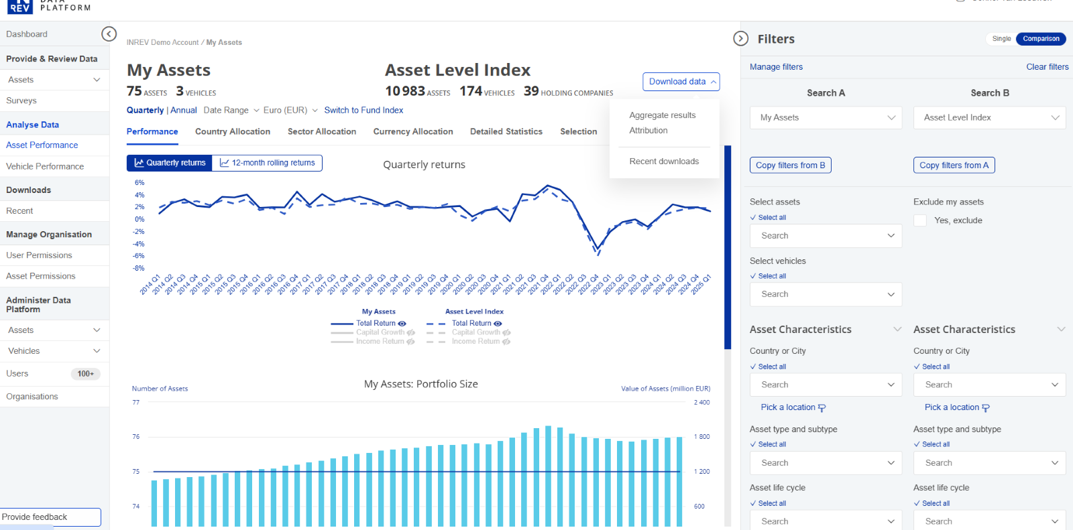Show My Assets Capital Growth via crossed eye icon
The width and height of the screenshot is (1073, 530).
pyautogui.click(x=411, y=332)
